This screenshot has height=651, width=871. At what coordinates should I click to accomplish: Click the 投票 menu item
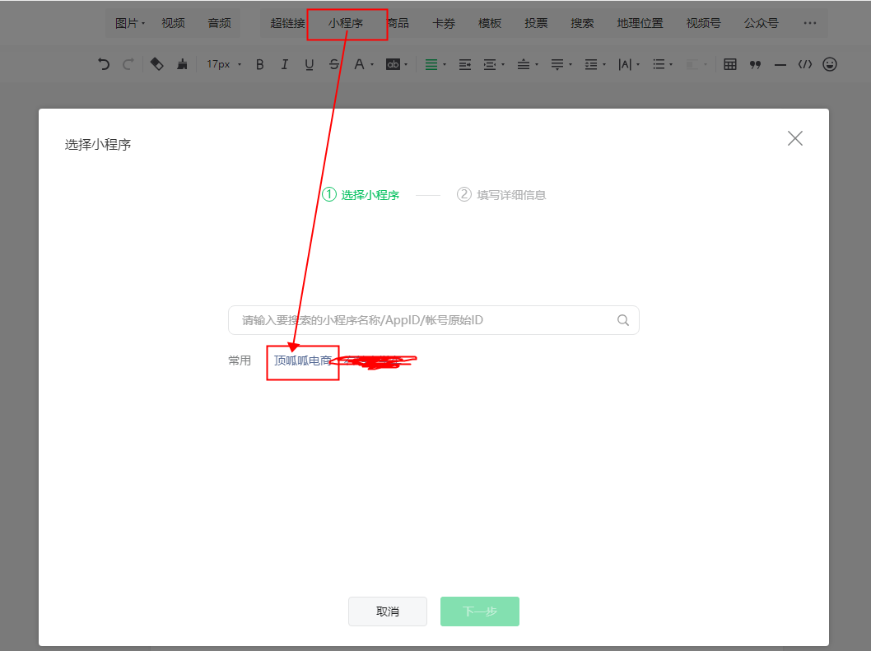(x=536, y=23)
